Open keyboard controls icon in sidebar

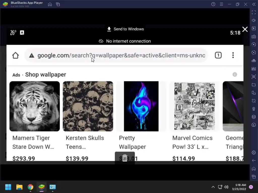point(254,36)
